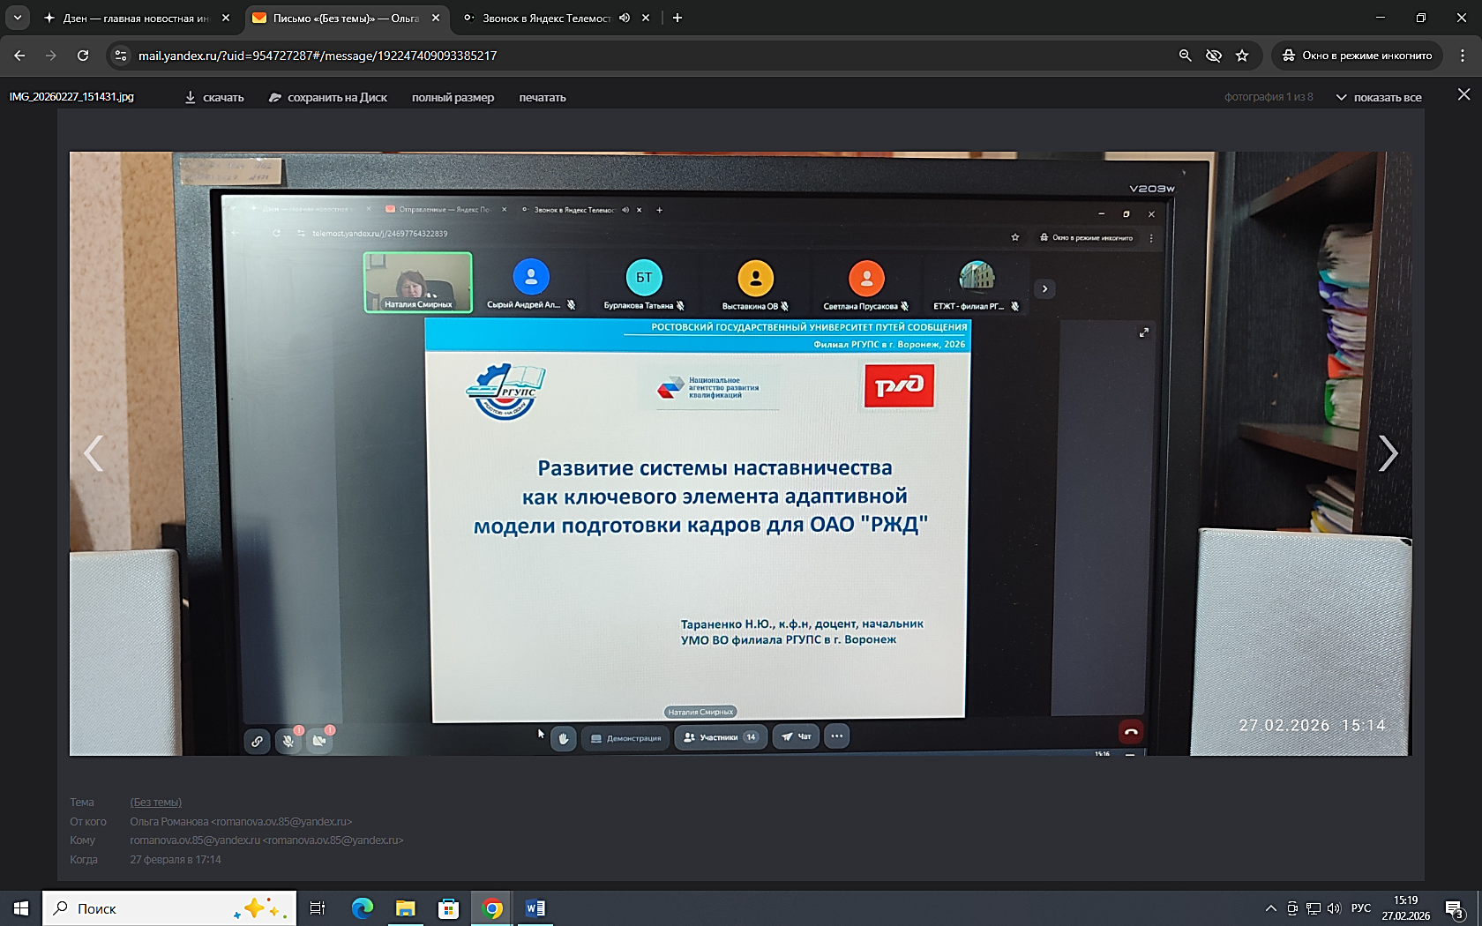1482x926 pixels.
Task: Save photo via сохранить на Диск
Action: click(328, 97)
